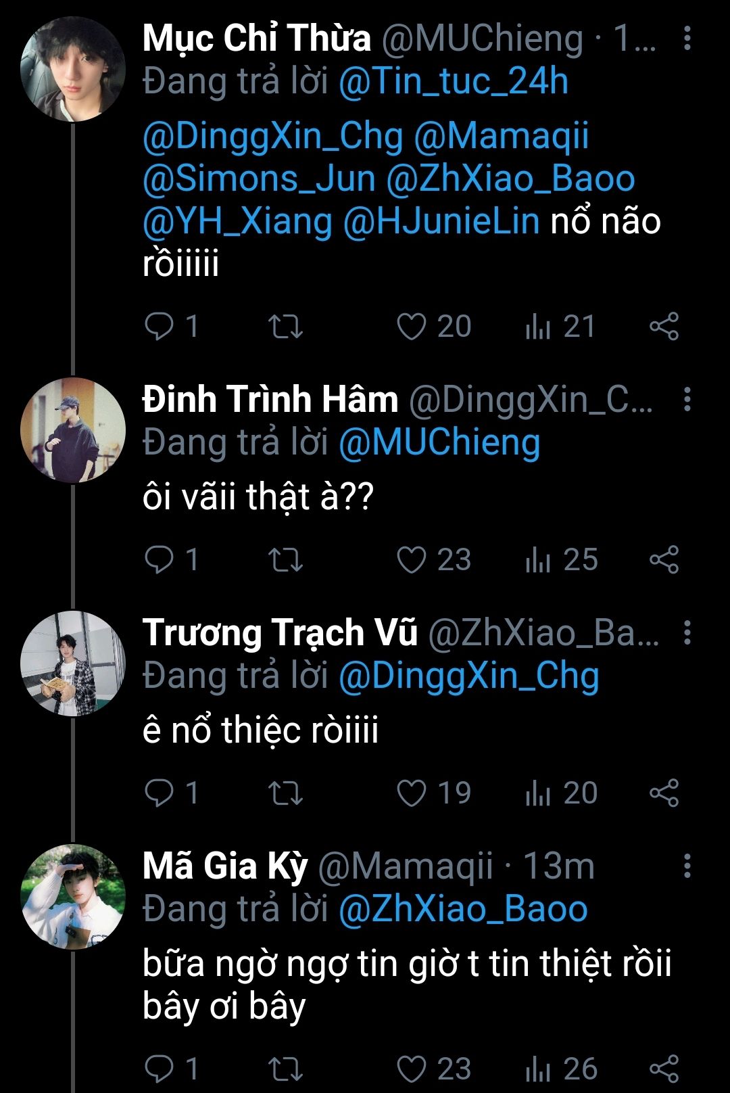
Task: Share Đinh Trình Hâm's tweet
Action: (x=664, y=560)
